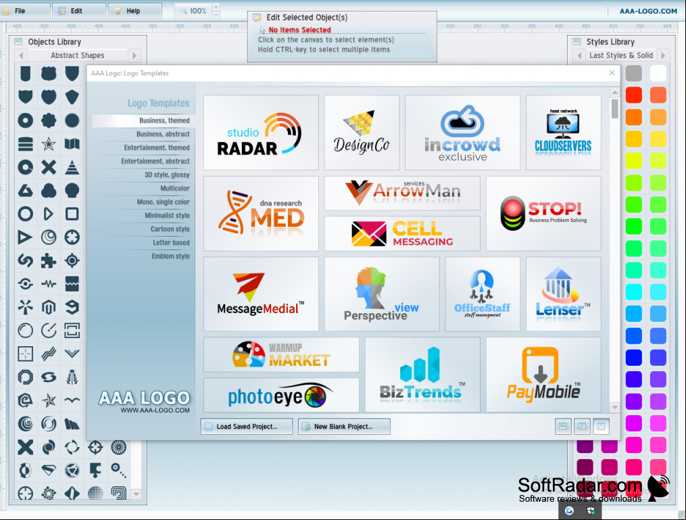Insert the crescent moon circle shape
This screenshot has width=686, height=520.
click(49, 237)
